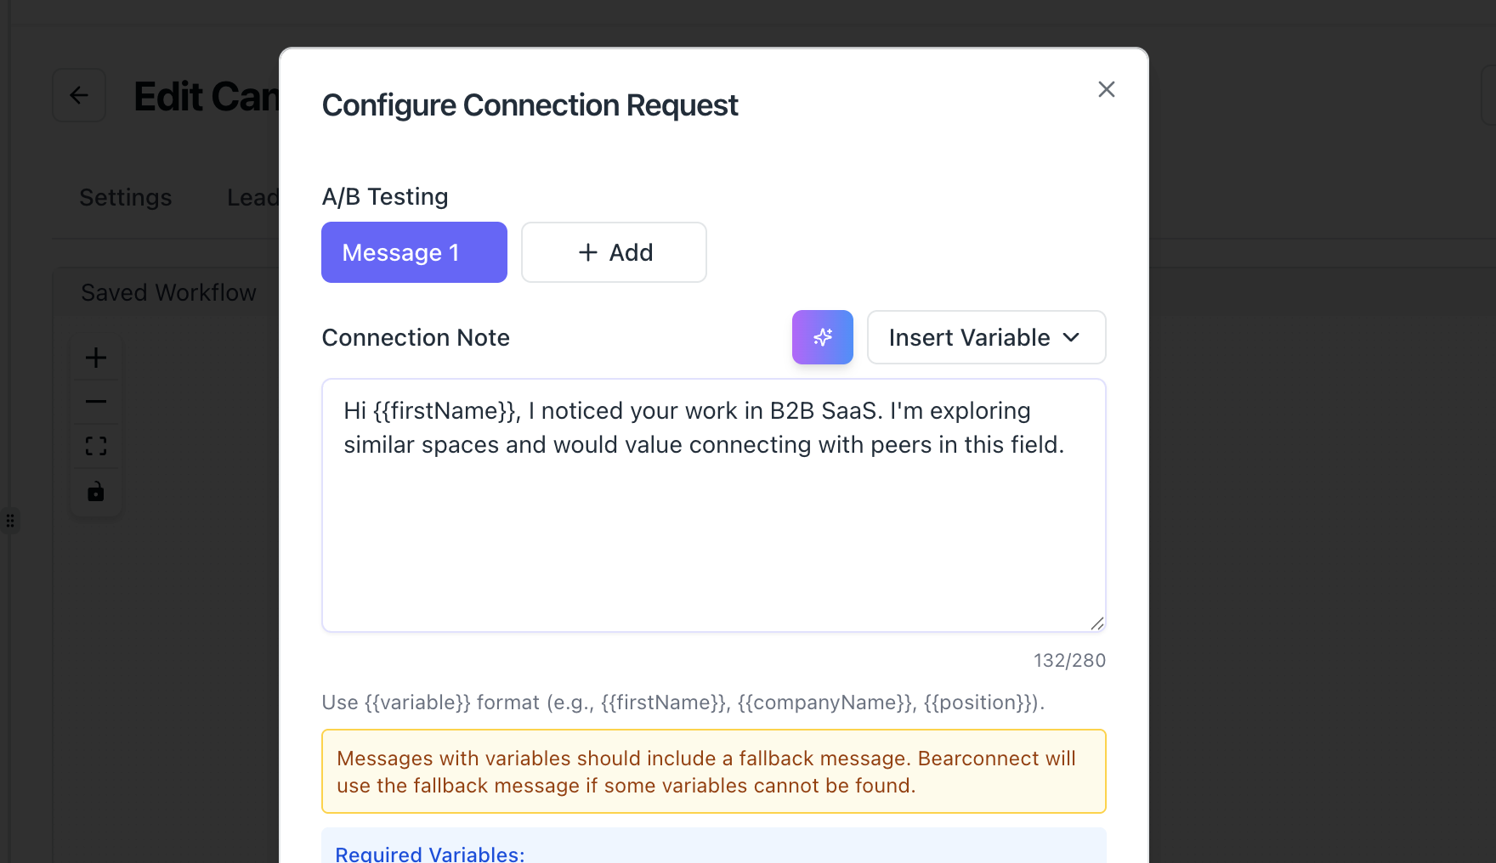Open the Leads tab
The height and width of the screenshot is (863, 1496).
coord(252,197)
